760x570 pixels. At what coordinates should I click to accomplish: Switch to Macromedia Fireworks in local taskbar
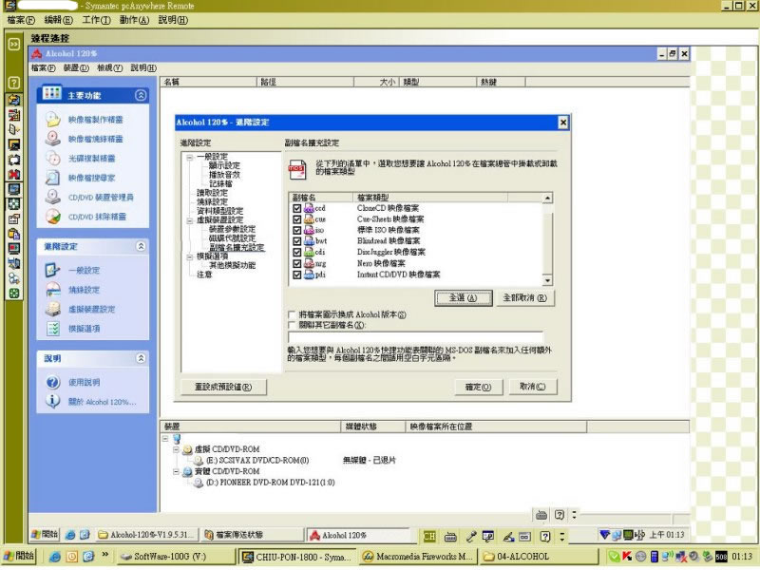tap(418, 557)
